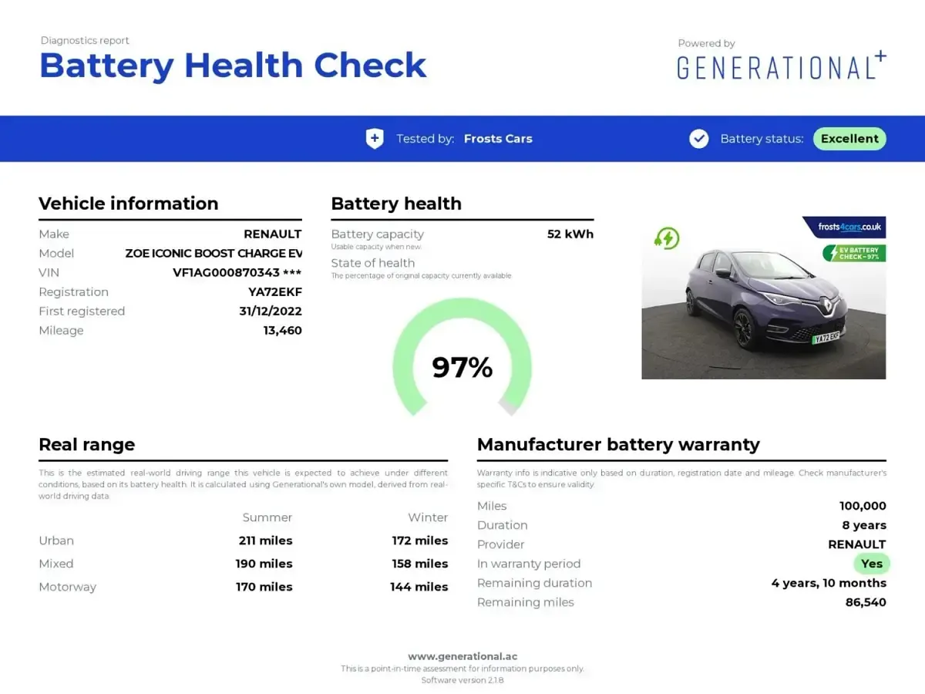Viewport: 925px width, 694px height.
Task: Click the Real range heading
Action: pyautogui.click(x=87, y=444)
